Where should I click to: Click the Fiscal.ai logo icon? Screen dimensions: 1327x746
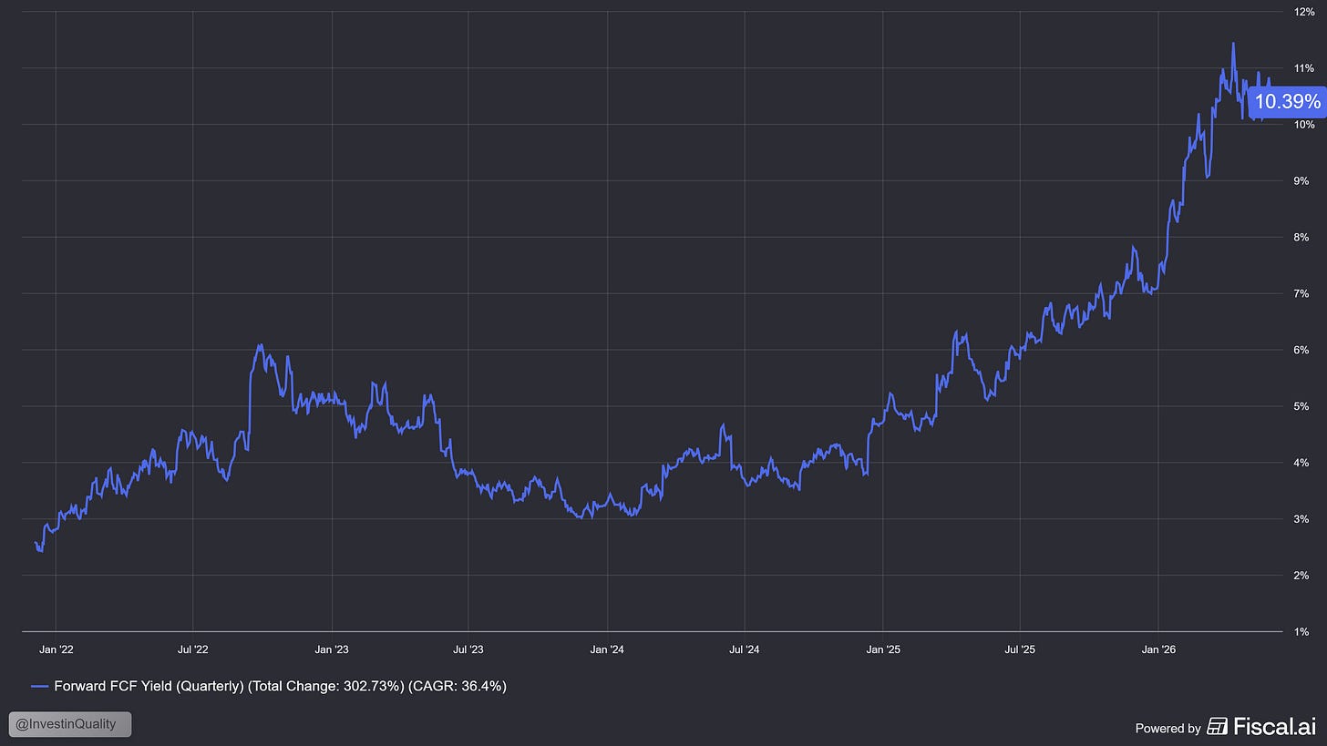click(1217, 726)
